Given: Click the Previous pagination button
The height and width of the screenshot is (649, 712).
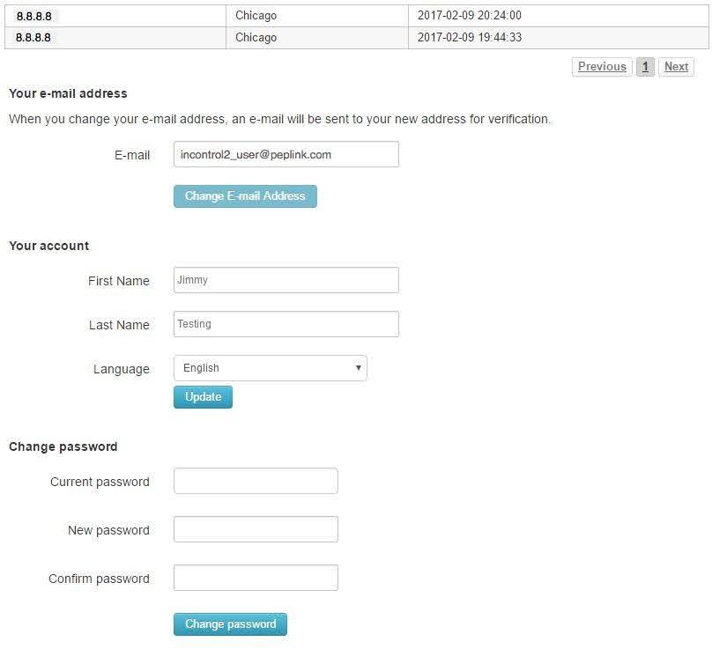Looking at the screenshot, I should 602,67.
